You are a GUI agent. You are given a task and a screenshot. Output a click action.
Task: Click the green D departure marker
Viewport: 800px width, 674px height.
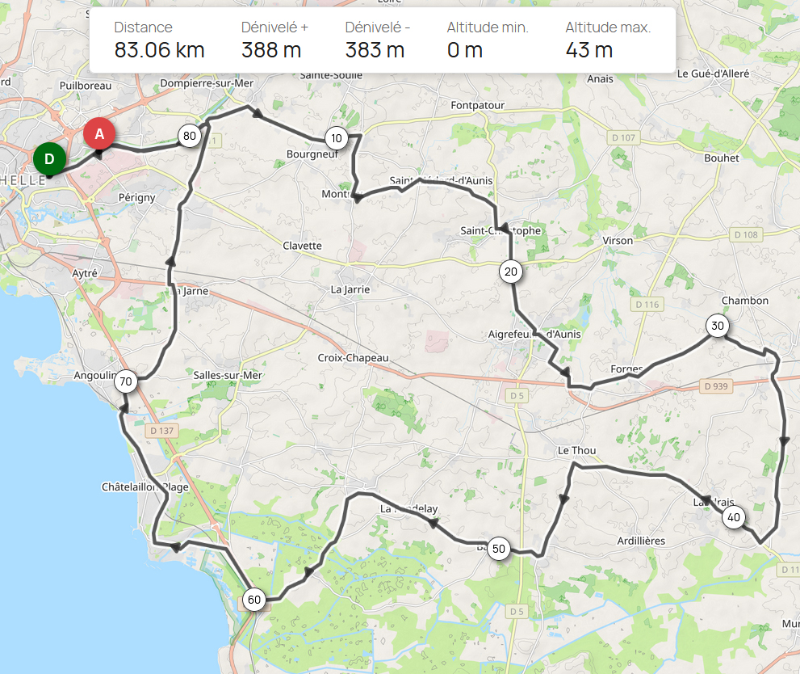49,158
